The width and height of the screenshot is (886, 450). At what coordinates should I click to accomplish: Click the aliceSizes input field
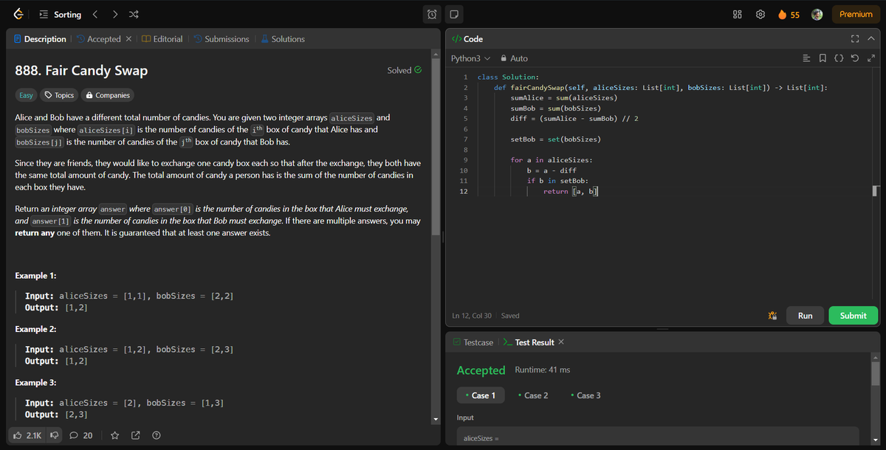tap(657, 437)
